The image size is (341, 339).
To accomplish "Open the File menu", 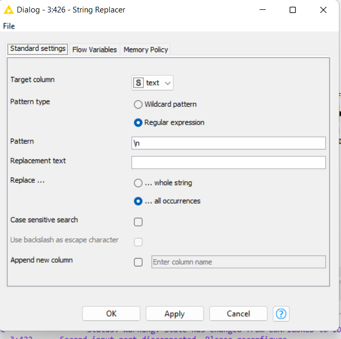I will tap(9, 26).
